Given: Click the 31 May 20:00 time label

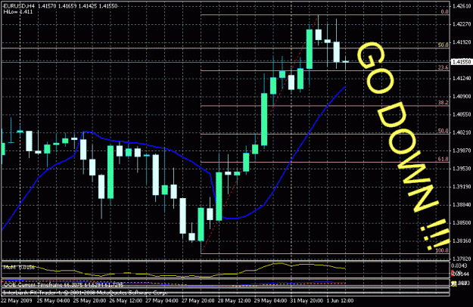Looking at the screenshot, I should point(307,301).
